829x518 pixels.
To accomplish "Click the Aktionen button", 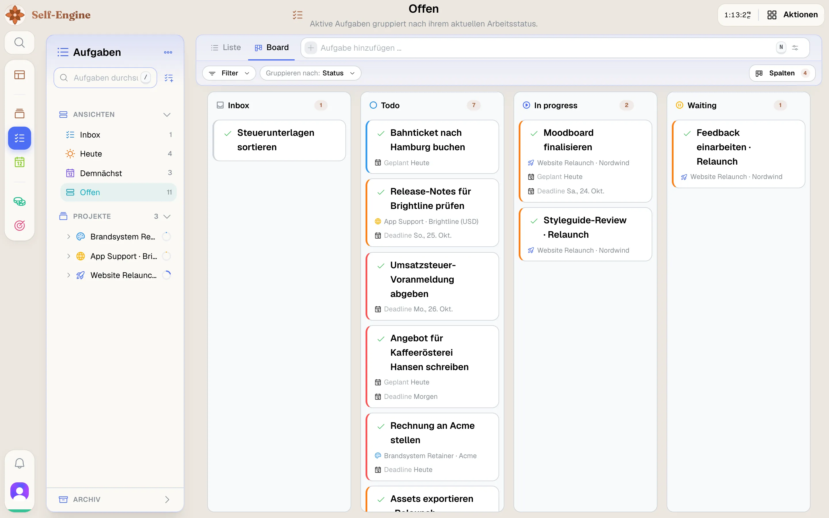I will pyautogui.click(x=792, y=15).
